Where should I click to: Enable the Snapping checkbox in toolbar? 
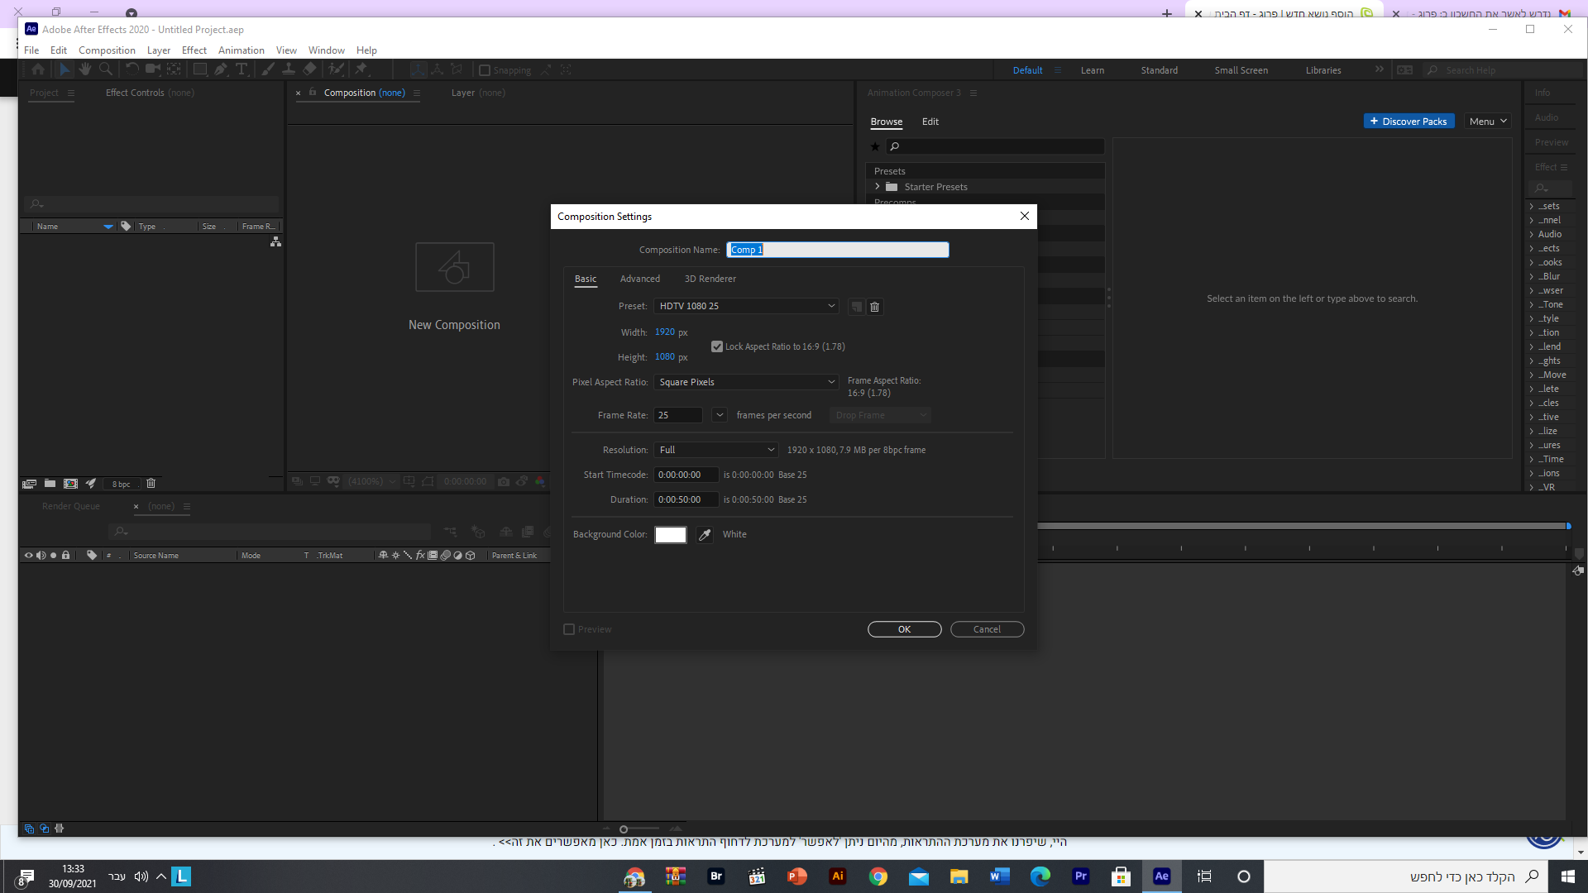[x=485, y=70]
